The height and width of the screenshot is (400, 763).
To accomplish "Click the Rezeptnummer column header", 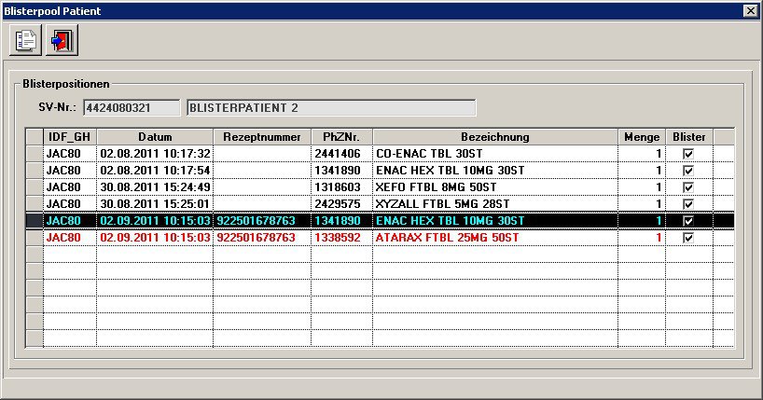I will click(261, 137).
